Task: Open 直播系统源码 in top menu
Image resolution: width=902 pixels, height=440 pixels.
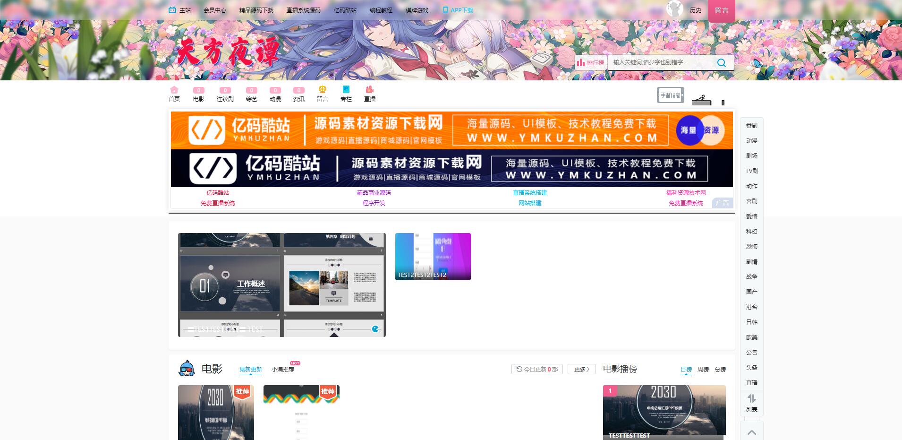Action: pyautogui.click(x=304, y=10)
